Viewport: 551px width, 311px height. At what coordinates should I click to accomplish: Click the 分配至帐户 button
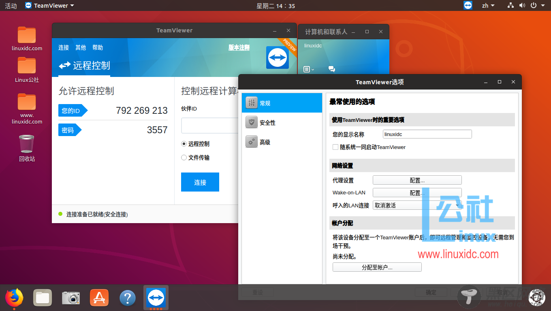[x=377, y=267]
